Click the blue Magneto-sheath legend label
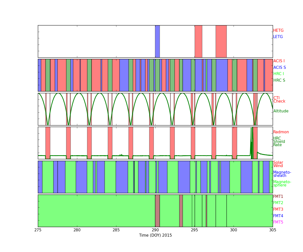This screenshot has height=252, width=303. 282,174
